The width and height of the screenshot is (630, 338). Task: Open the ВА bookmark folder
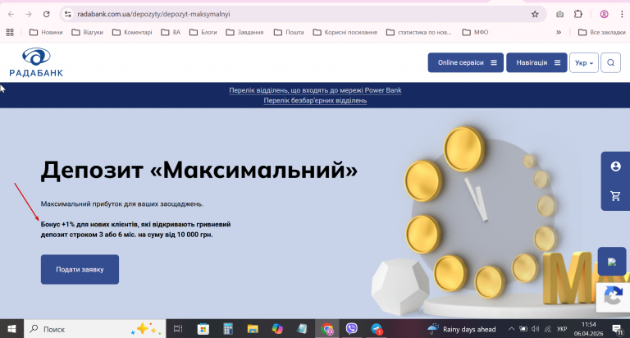point(171,32)
